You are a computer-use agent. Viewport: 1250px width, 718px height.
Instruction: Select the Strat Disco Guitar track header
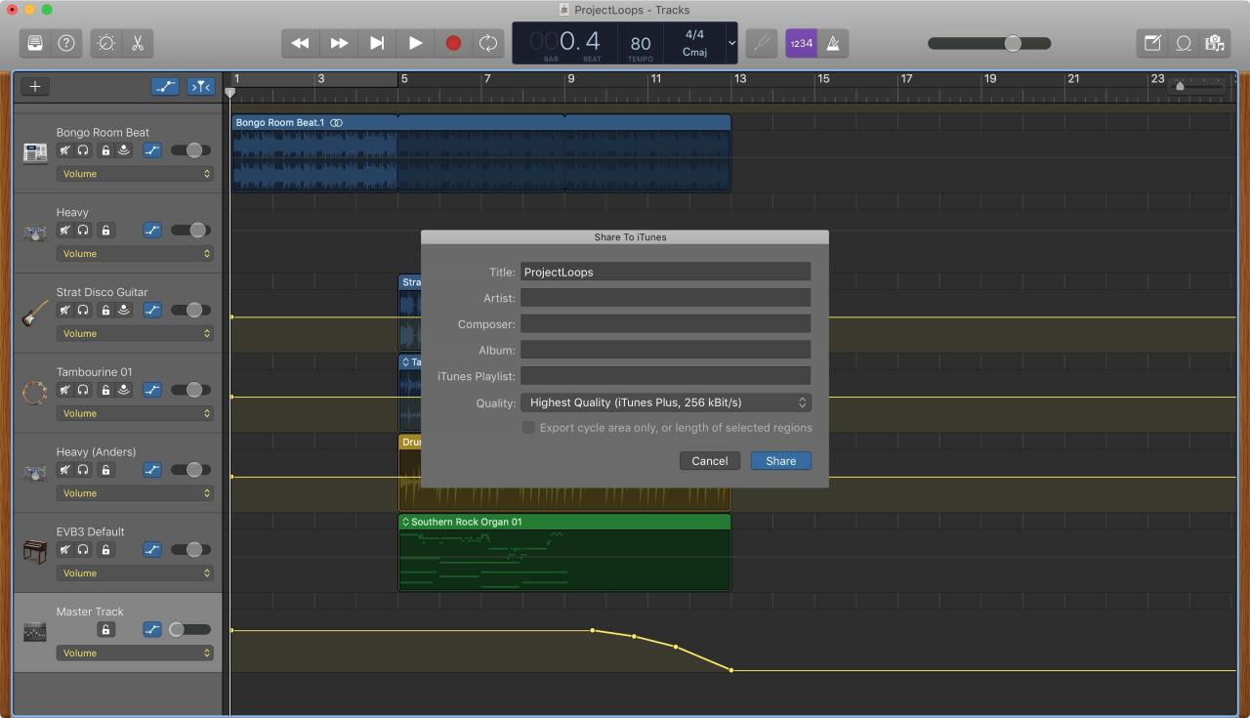(117, 314)
